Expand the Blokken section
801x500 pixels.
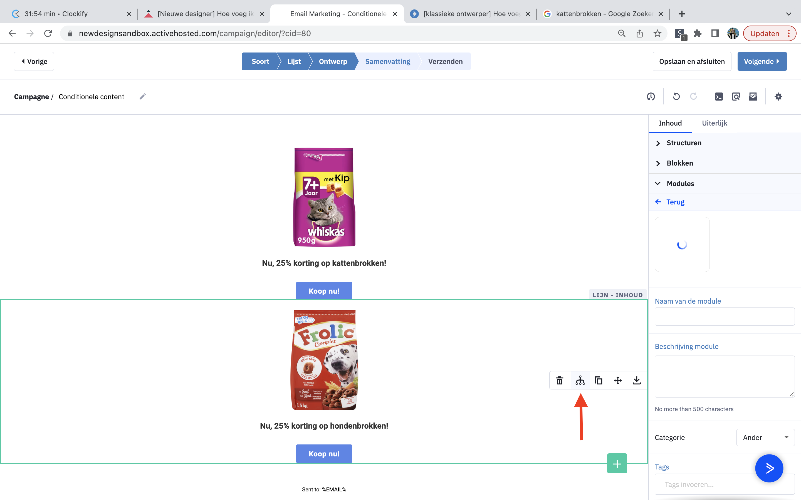(x=725, y=163)
